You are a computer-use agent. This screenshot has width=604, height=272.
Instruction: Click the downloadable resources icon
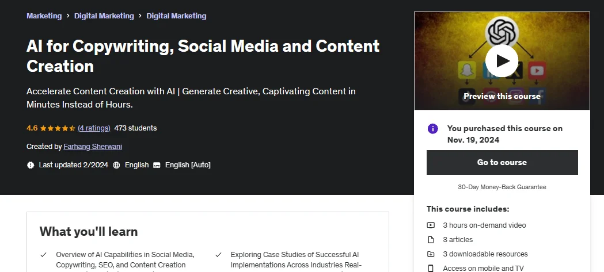click(x=431, y=254)
